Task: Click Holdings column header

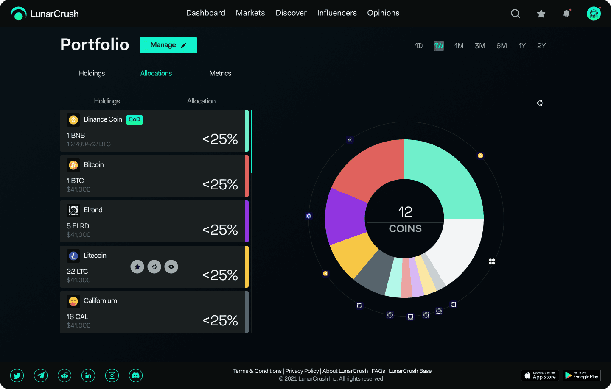Action: pyautogui.click(x=107, y=101)
